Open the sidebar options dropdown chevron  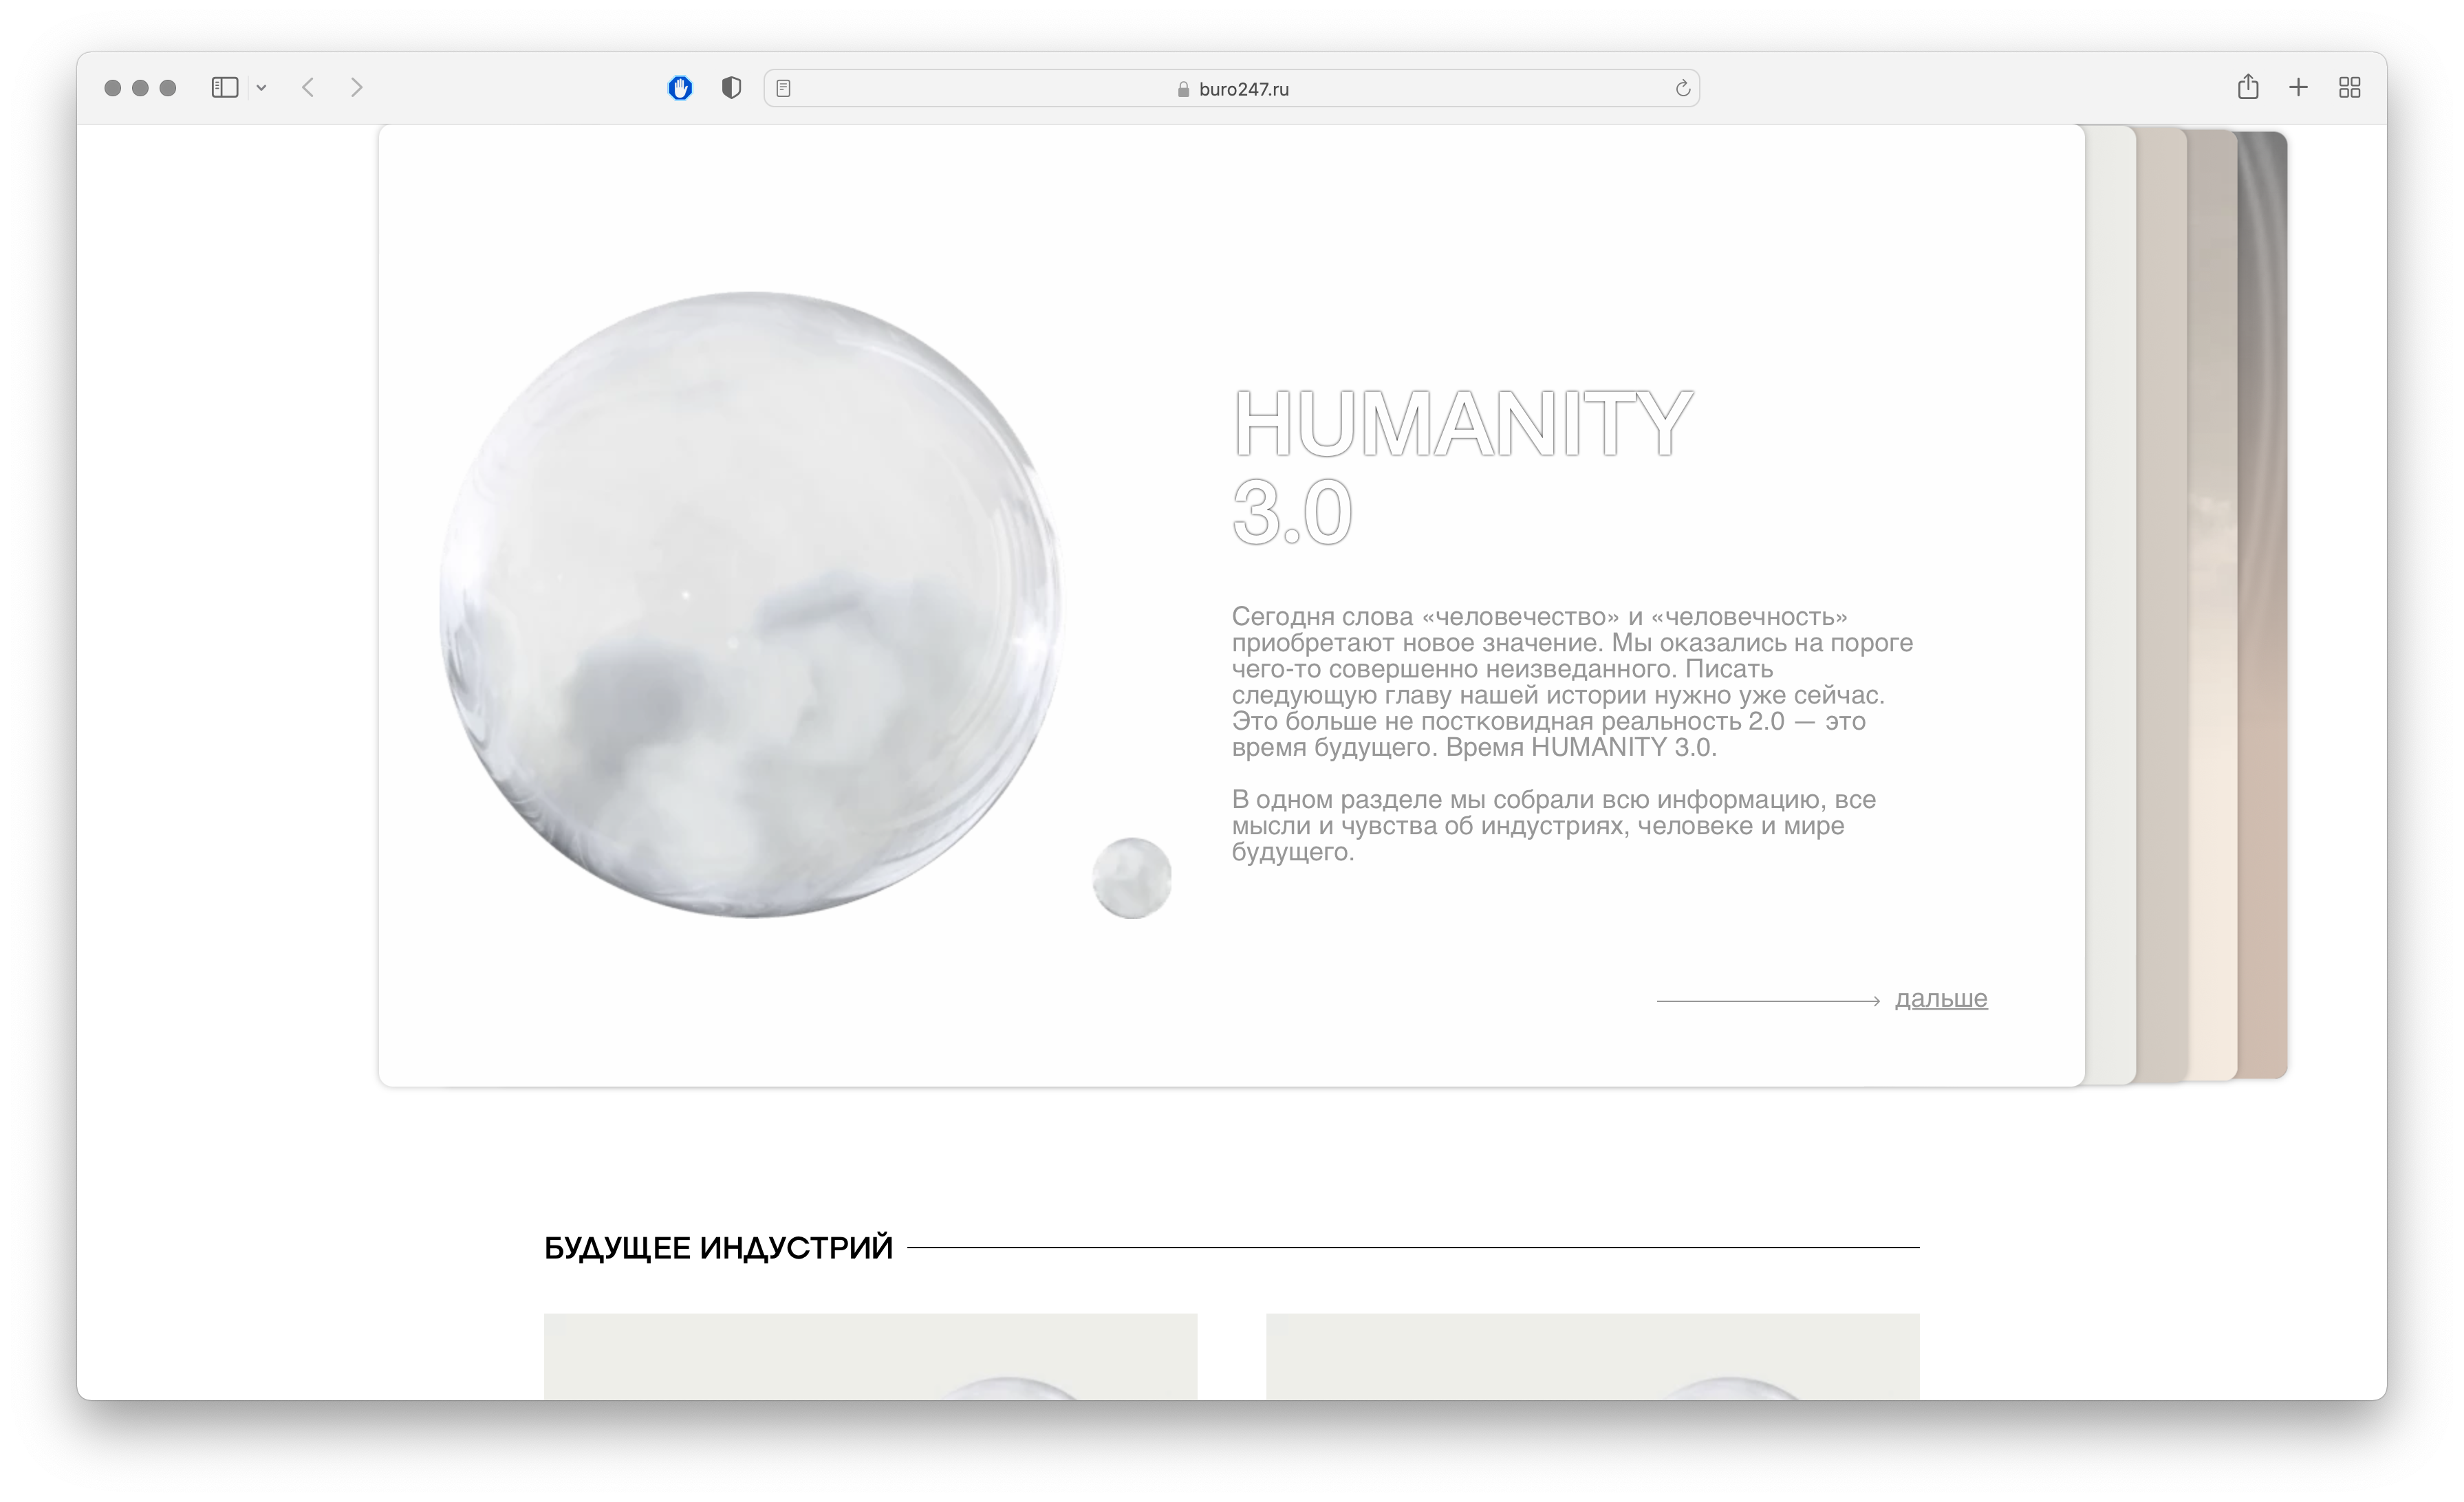(261, 88)
